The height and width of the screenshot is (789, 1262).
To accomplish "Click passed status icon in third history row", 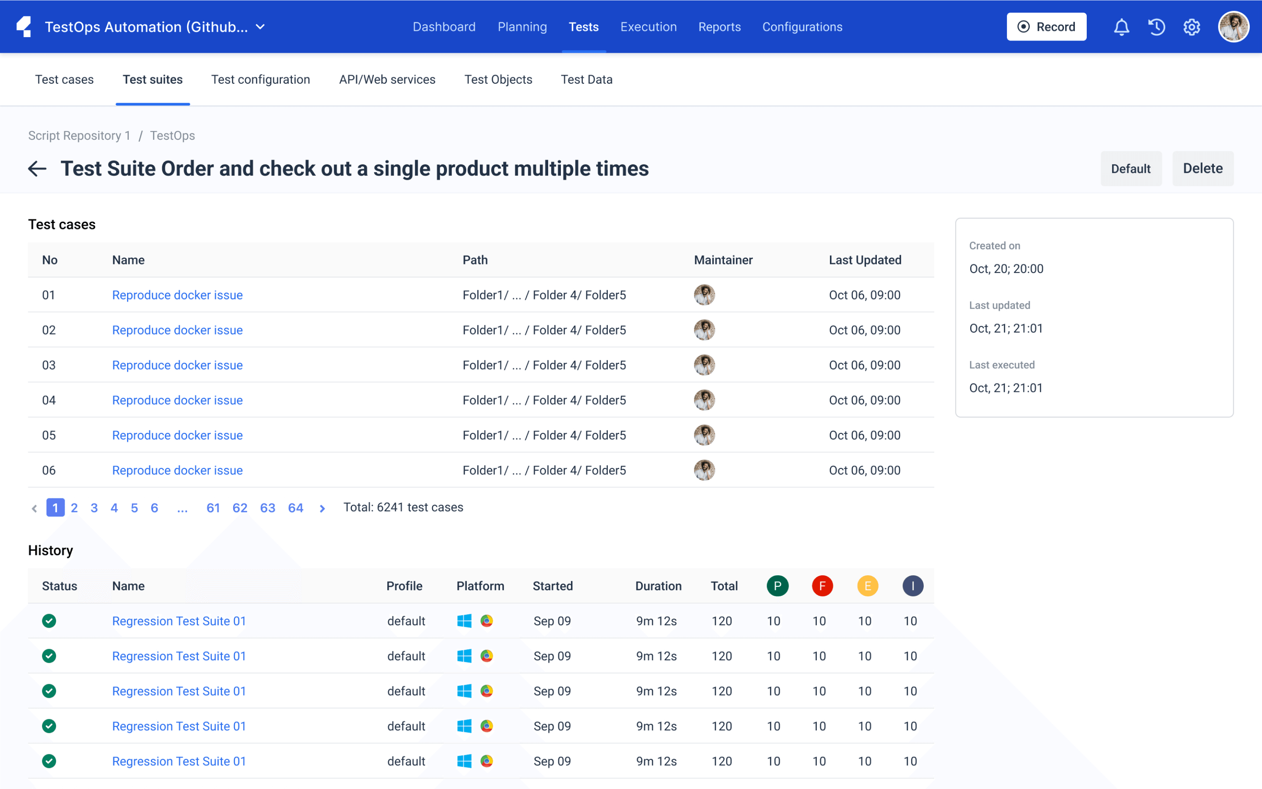I will pyautogui.click(x=49, y=690).
